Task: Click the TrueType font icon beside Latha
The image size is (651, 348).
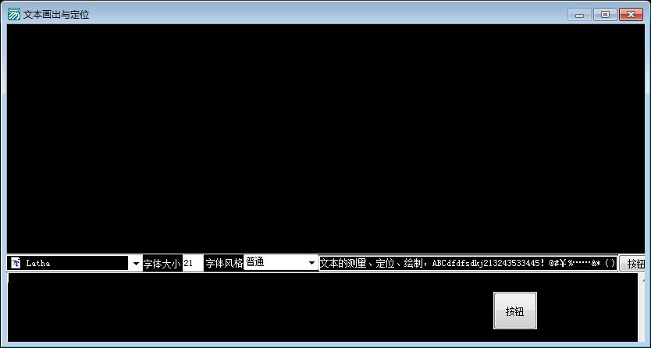Action: click(x=16, y=262)
